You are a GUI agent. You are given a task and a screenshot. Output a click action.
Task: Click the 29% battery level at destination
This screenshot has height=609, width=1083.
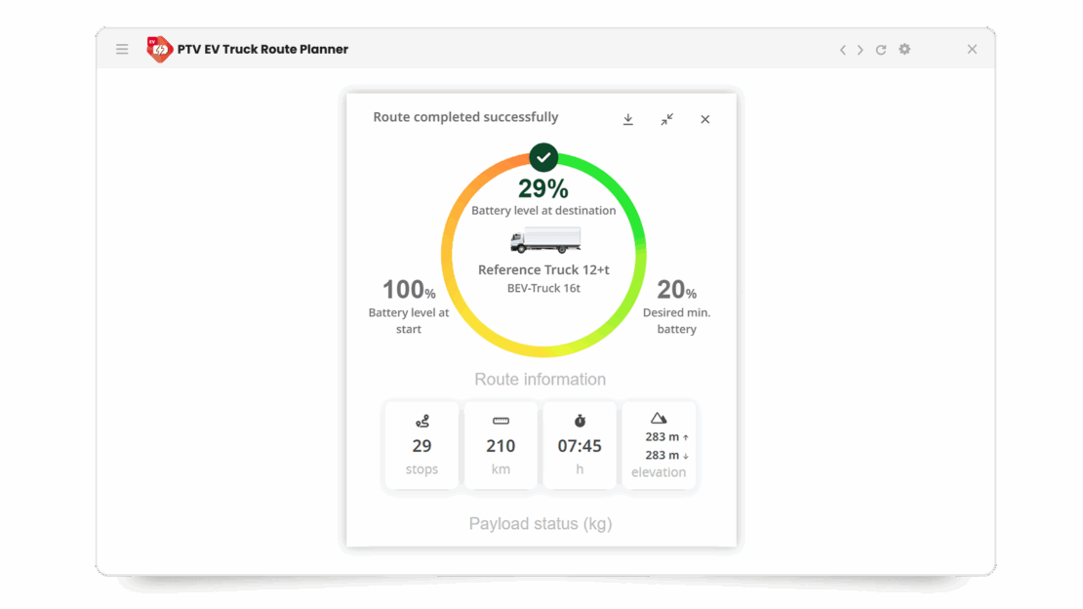(543, 189)
